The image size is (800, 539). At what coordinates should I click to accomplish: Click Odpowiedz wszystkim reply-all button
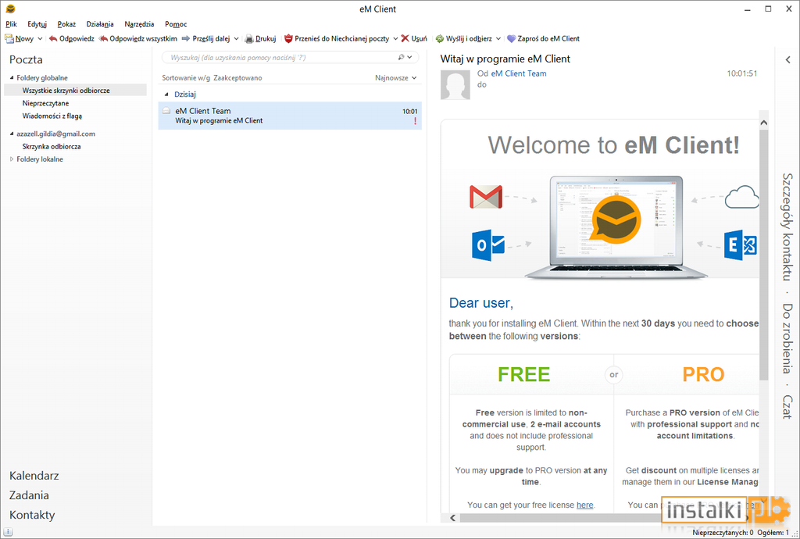(137, 39)
